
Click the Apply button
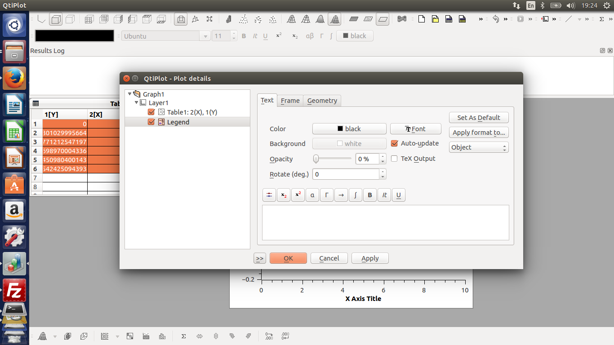pos(370,258)
